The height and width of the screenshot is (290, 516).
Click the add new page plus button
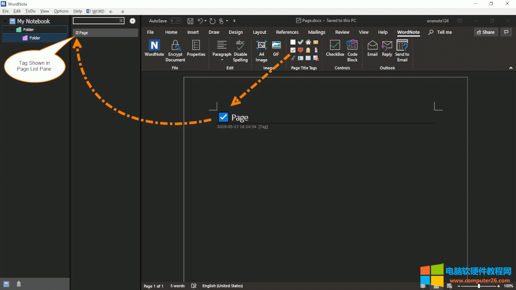[x=133, y=21]
